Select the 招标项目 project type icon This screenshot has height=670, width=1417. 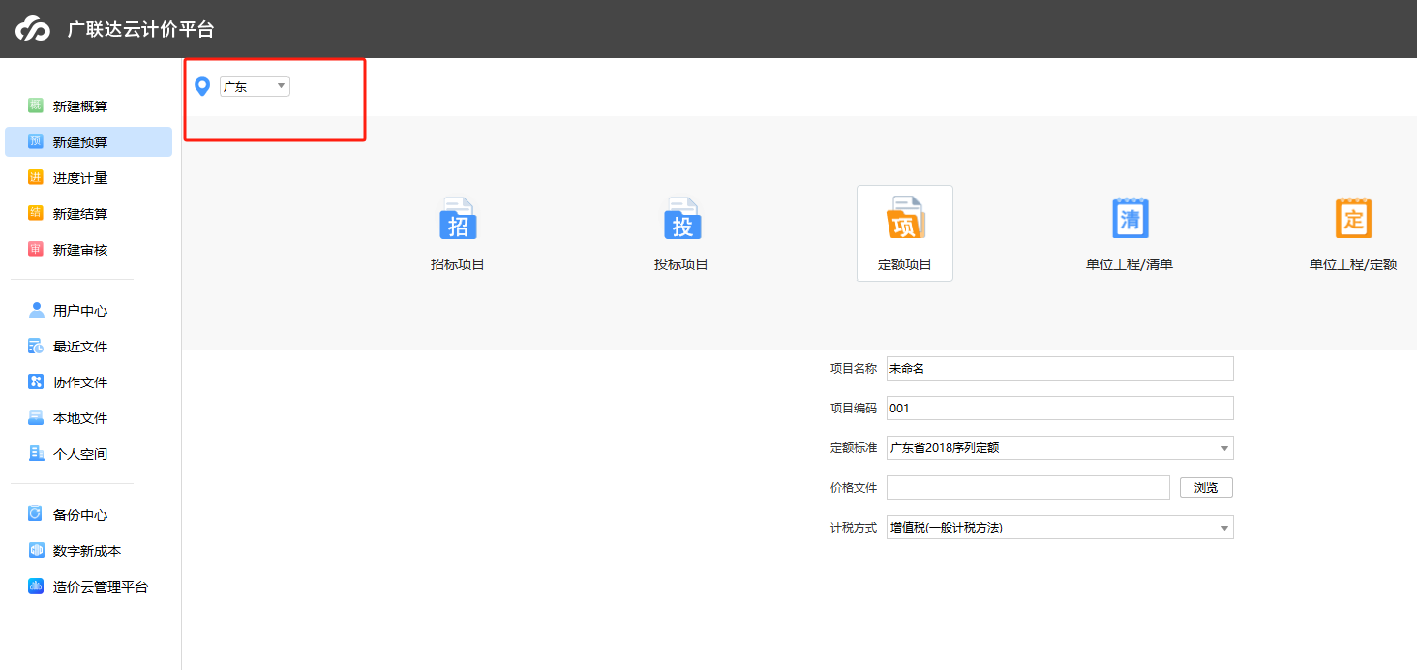pos(458,218)
